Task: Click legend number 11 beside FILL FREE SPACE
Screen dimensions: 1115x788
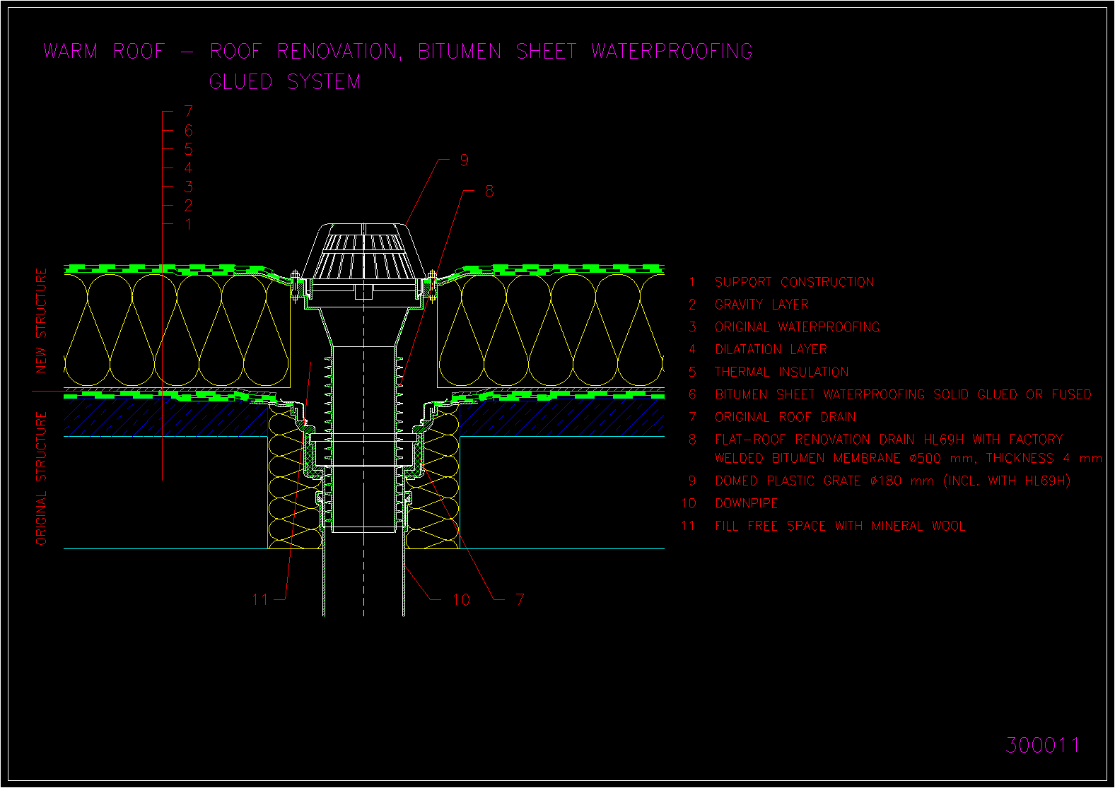Action: pyautogui.click(x=689, y=526)
